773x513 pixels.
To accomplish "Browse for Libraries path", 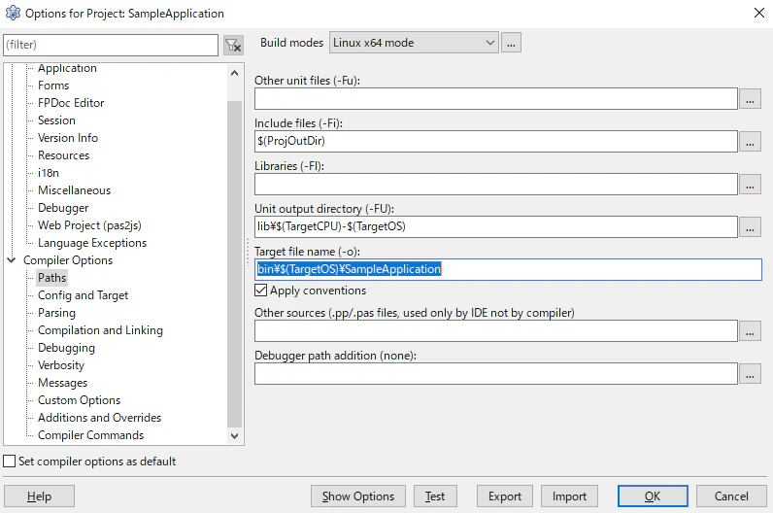I will (x=750, y=185).
